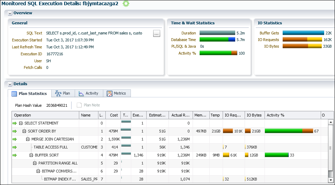
Task: Collapse the BUFFER SORT tree node
Action: (x=31, y=155)
